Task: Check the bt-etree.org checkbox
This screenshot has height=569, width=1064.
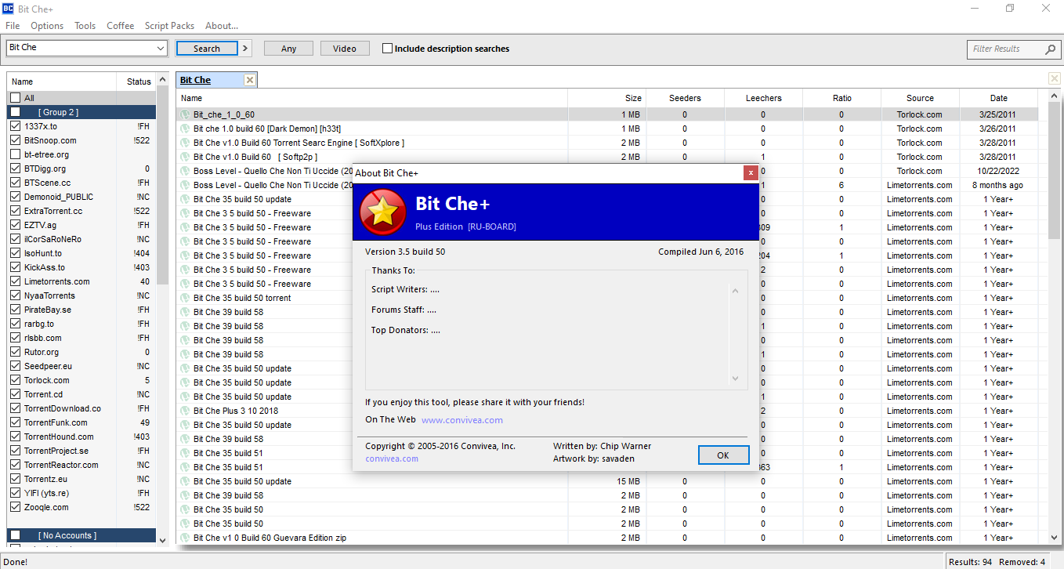Action: [15, 154]
